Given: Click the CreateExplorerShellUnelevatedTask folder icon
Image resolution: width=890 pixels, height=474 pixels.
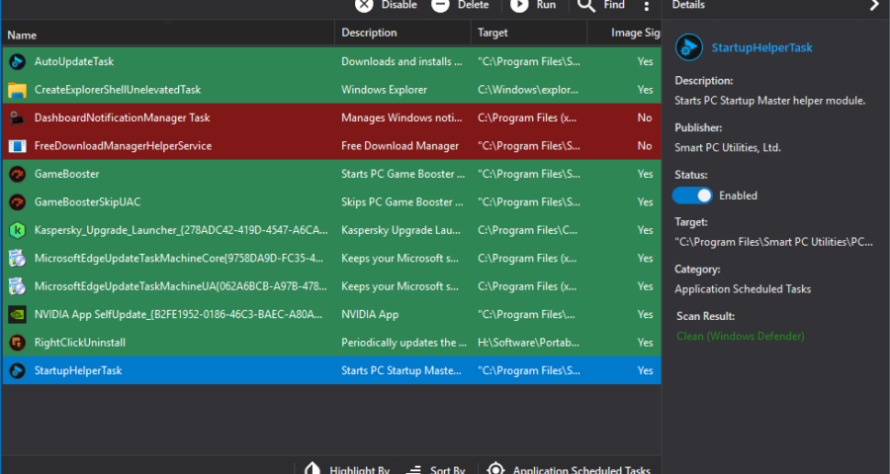Looking at the screenshot, I should [18, 90].
